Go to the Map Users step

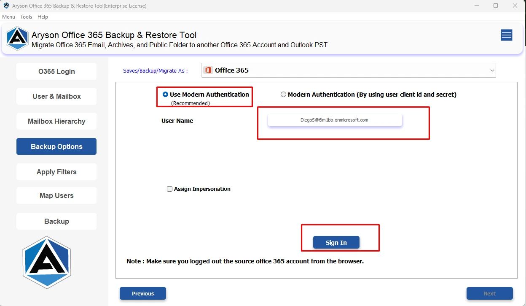[56, 195]
